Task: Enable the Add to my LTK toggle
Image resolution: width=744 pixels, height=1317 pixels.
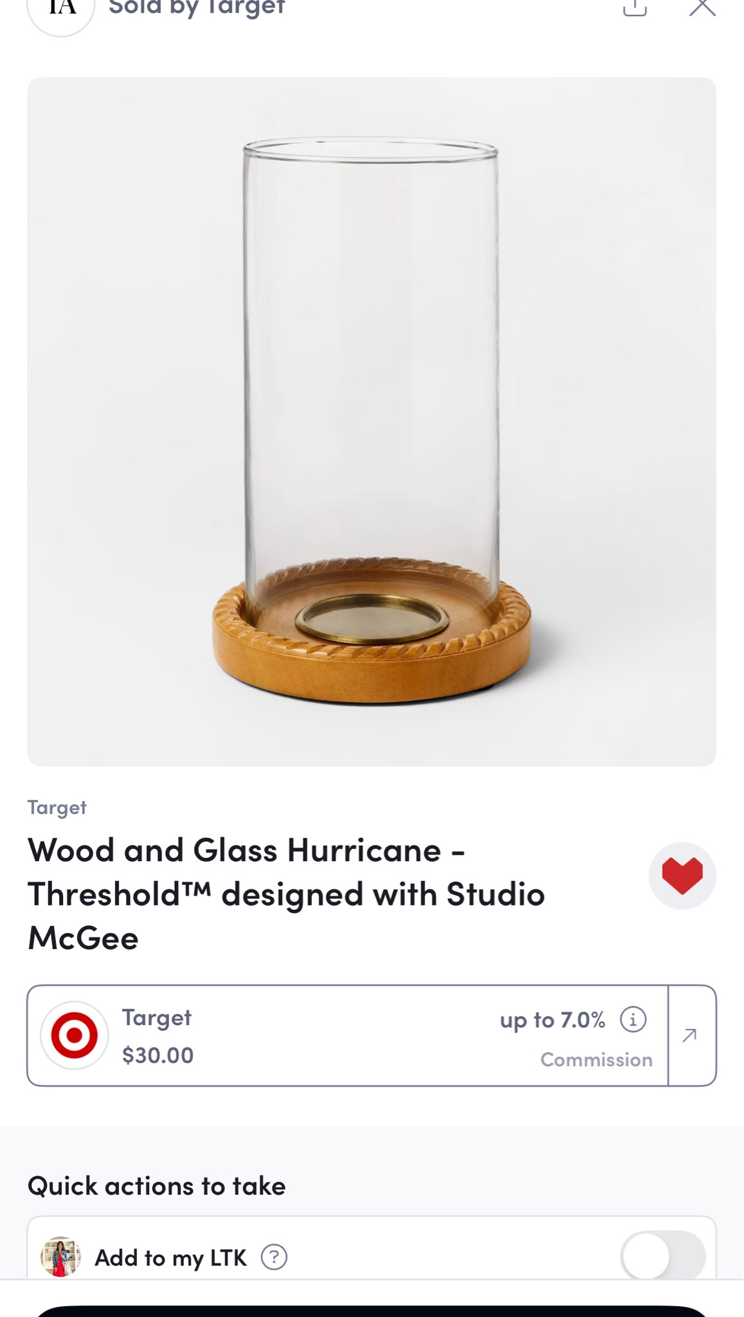Action: point(663,1256)
